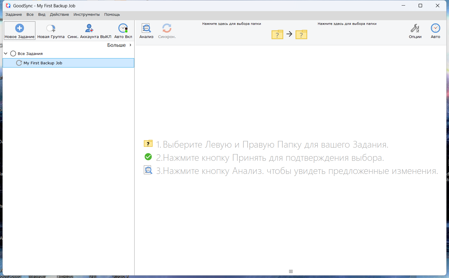Screen dimensions: 449x278
Task: Click the sync direction arrow between folders
Action: [289, 34]
